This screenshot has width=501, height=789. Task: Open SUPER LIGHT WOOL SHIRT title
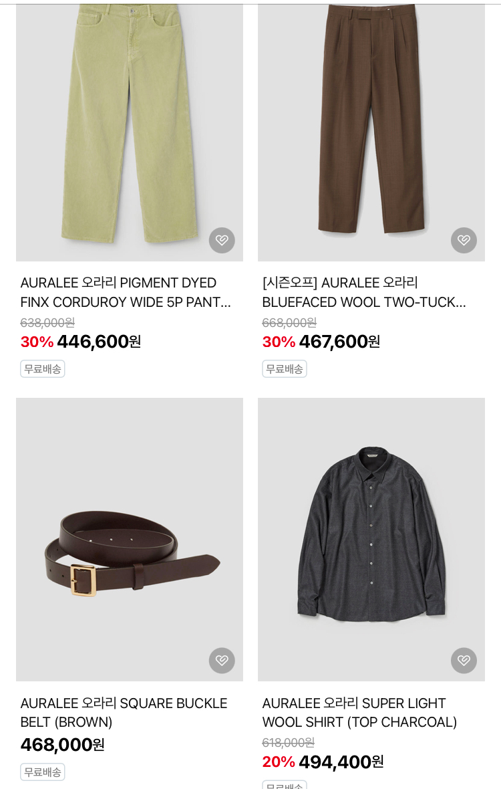pyautogui.click(x=359, y=713)
